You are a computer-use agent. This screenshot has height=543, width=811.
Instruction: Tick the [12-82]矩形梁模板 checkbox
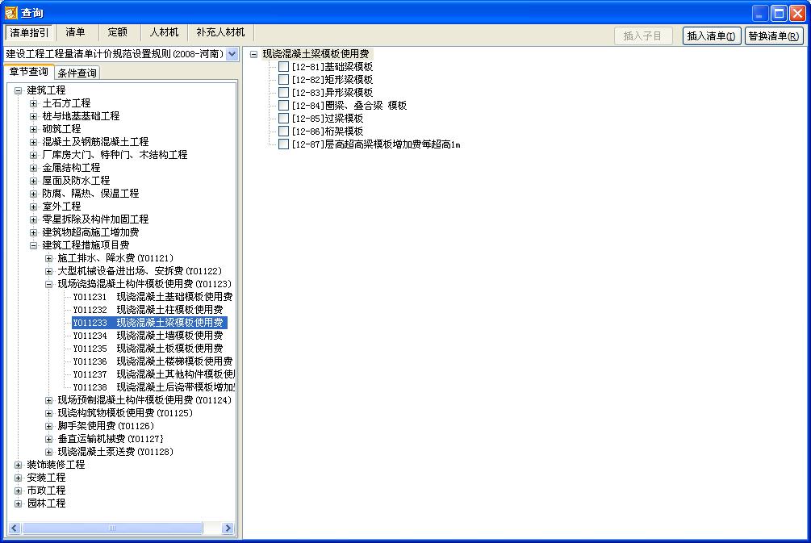[283, 80]
